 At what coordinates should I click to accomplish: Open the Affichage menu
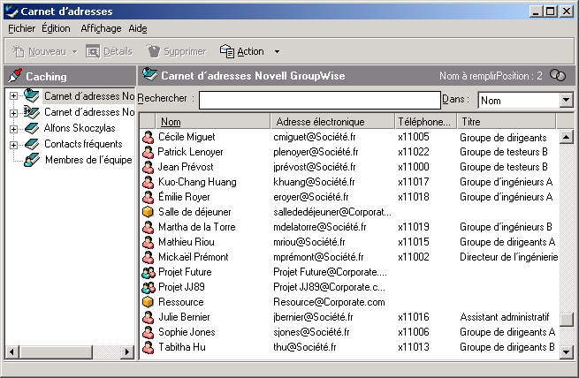(101, 28)
